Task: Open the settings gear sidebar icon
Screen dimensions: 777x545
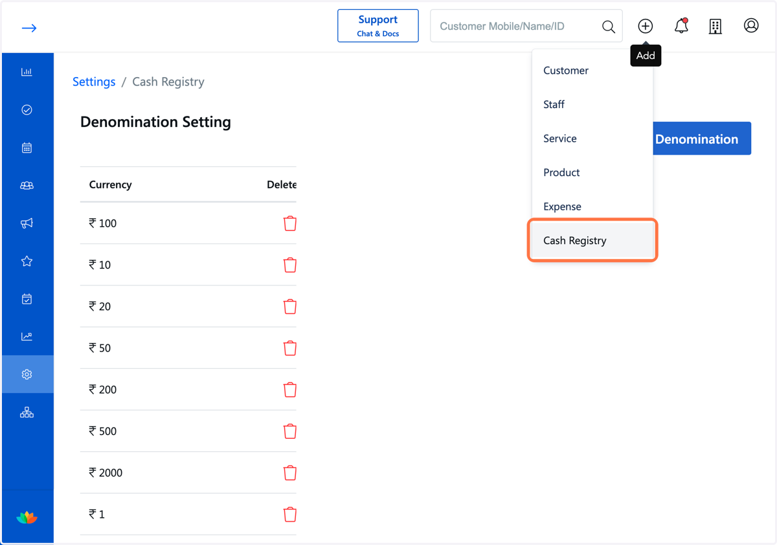Action: 27,374
